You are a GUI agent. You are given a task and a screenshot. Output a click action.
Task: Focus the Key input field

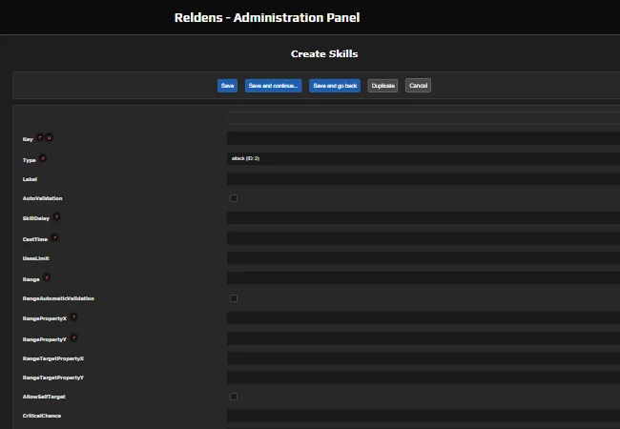[x=424, y=138]
